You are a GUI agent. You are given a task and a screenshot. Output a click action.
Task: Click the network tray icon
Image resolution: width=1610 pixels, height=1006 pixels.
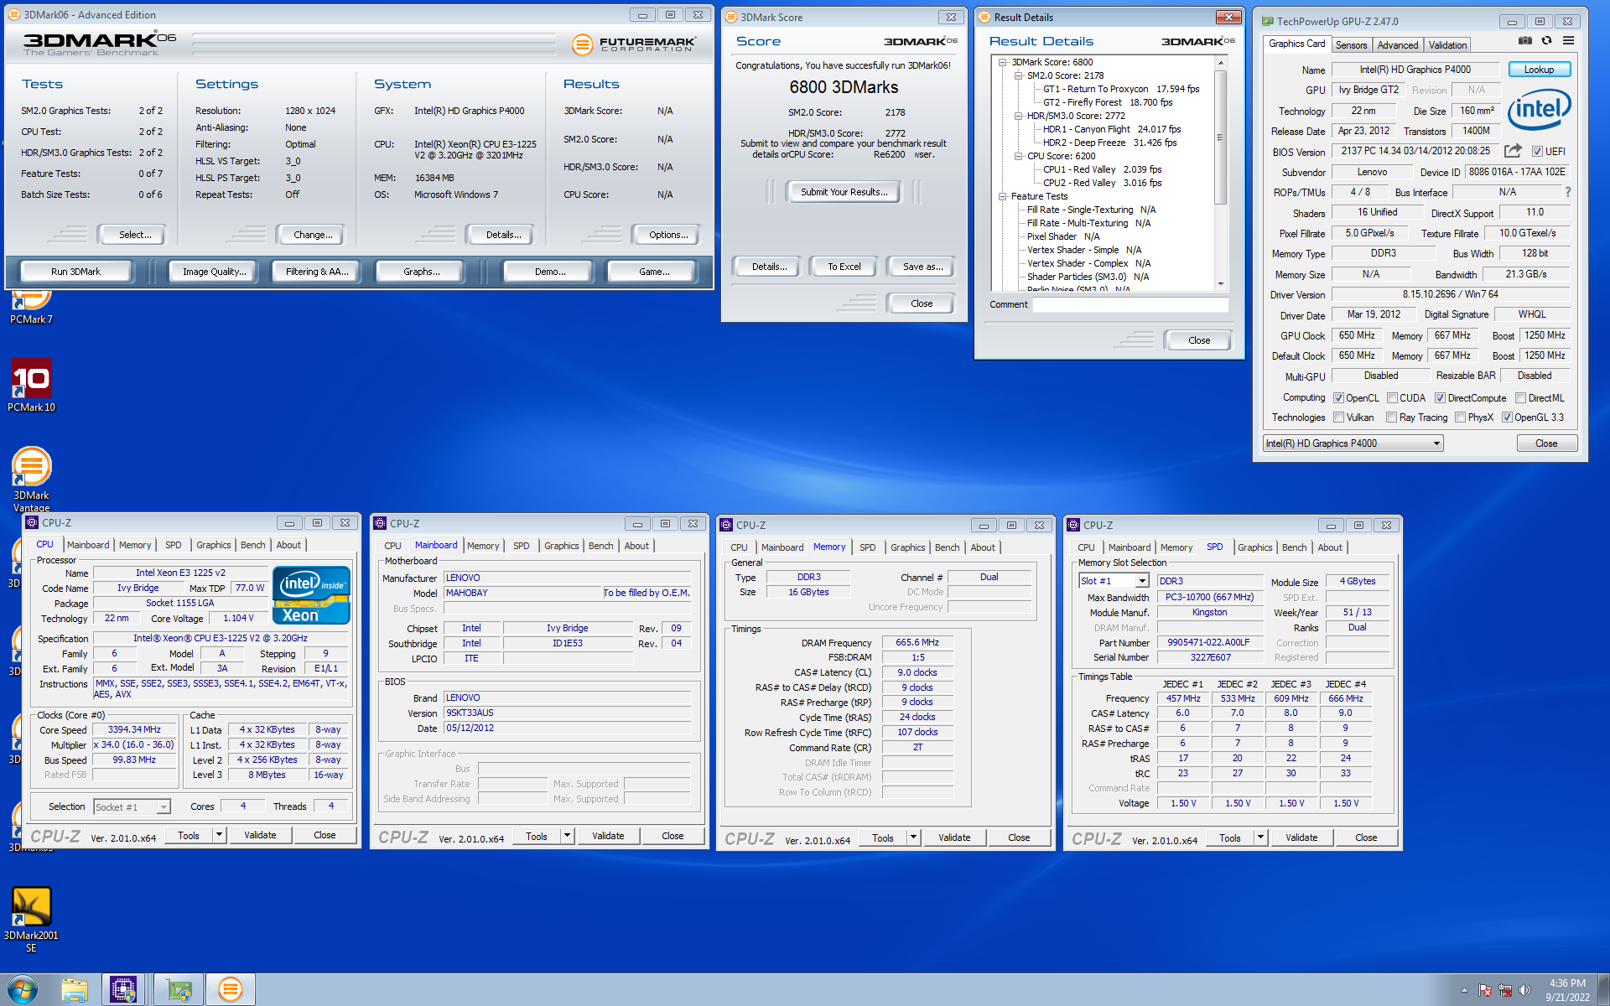[1505, 990]
